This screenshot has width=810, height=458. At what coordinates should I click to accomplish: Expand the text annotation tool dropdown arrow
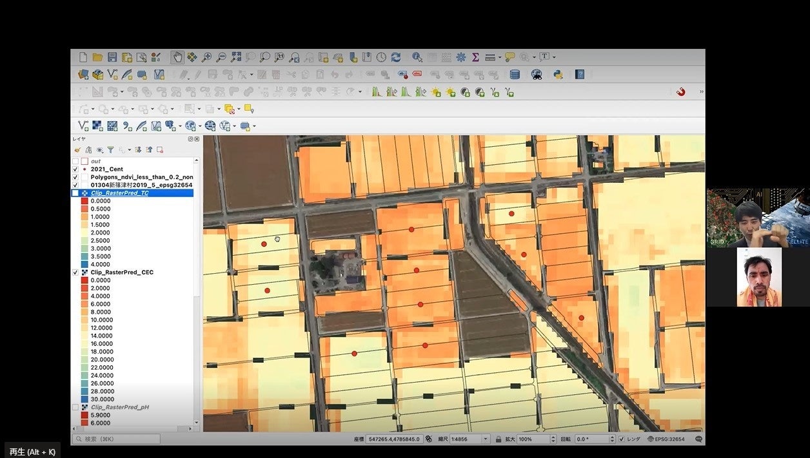[x=554, y=57]
